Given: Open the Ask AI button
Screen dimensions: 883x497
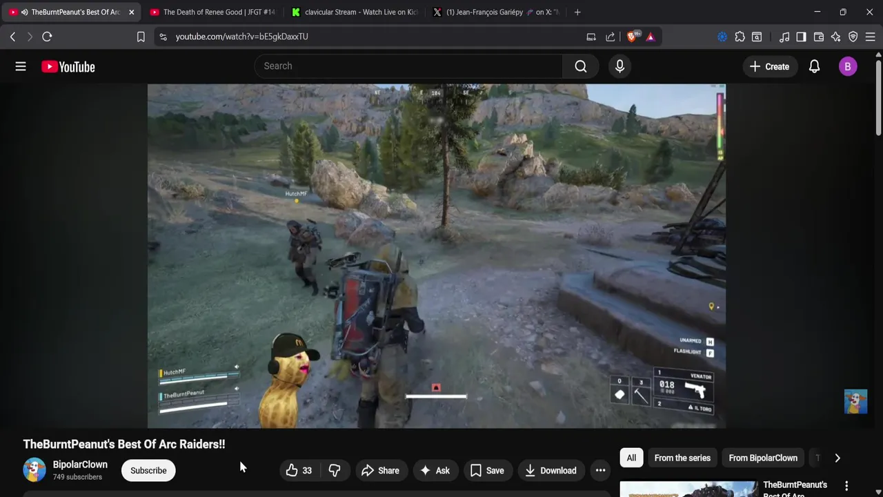Looking at the screenshot, I should coord(435,471).
